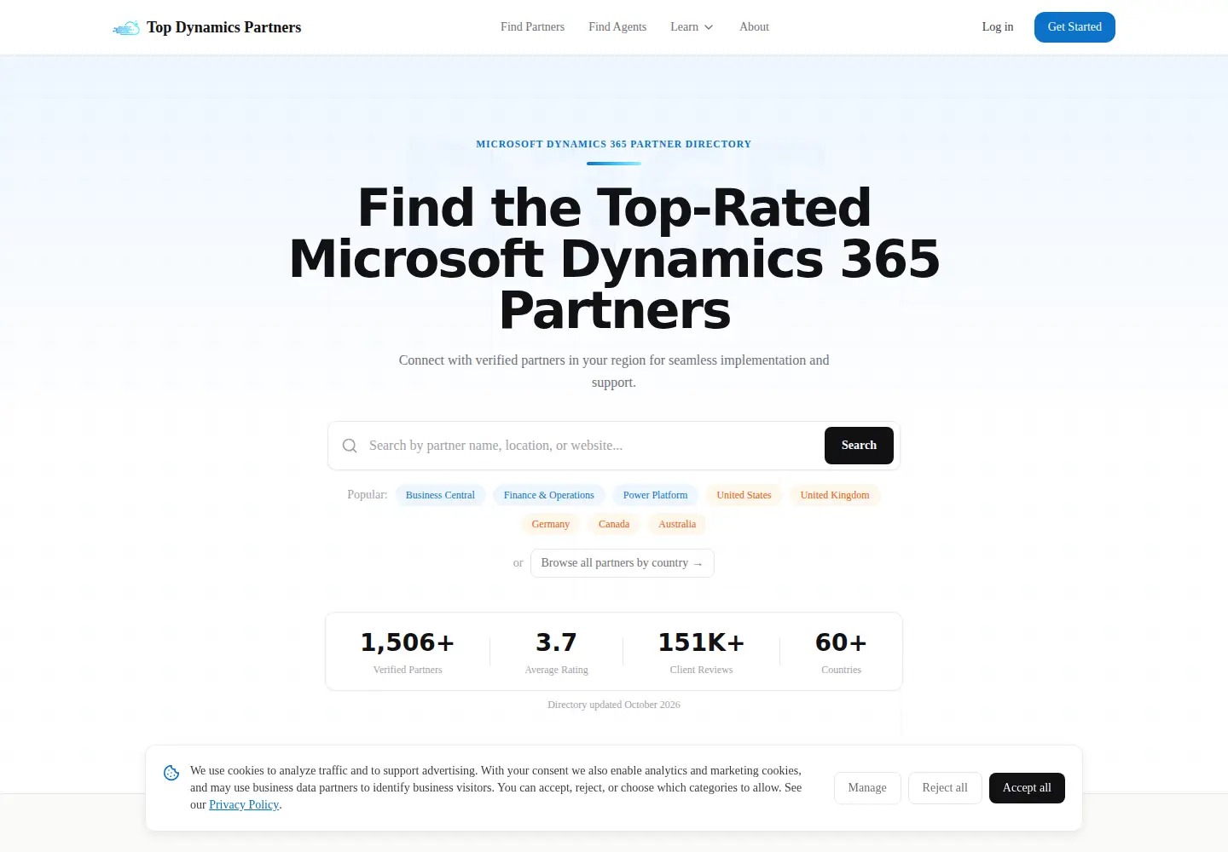Click the Reject all cookies button
Screen dimensions: 1228x852
(x=945, y=788)
